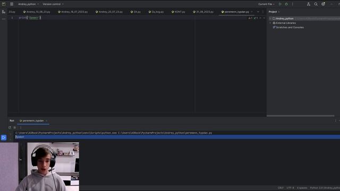Image resolution: width=340 pixels, height=191 pixels.
Task: Open the Project view dropdown
Action: tap(274, 12)
